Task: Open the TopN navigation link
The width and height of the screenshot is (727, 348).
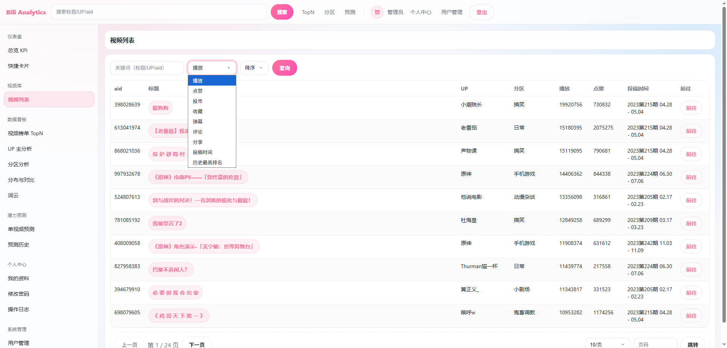Action: (308, 12)
